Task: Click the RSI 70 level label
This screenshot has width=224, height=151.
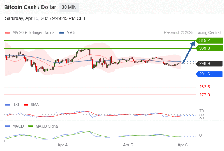Action: click(x=202, y=111)
